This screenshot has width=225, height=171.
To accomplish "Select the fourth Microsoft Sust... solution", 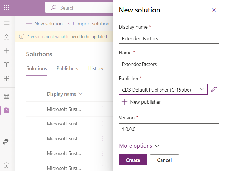I will (64, 153).
